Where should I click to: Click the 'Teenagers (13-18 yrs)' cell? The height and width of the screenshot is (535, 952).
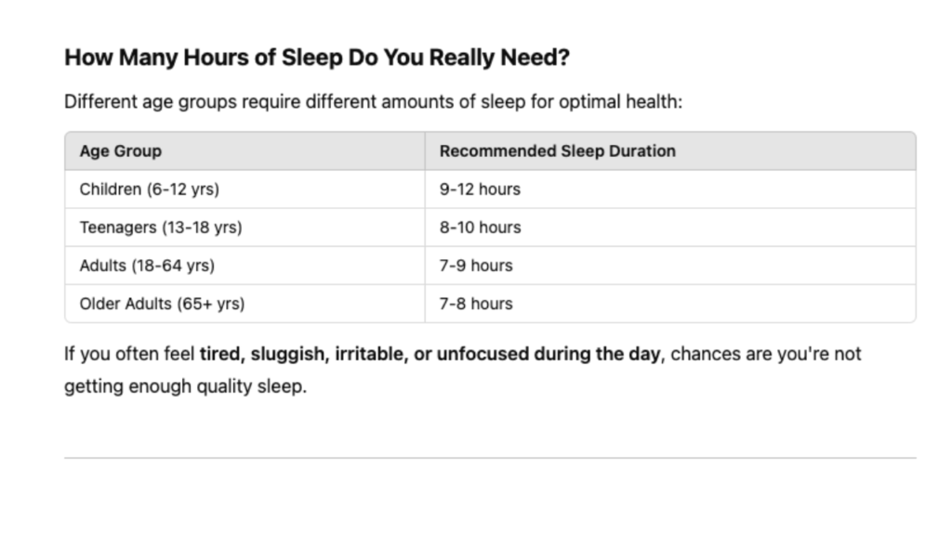pos(245,228)
